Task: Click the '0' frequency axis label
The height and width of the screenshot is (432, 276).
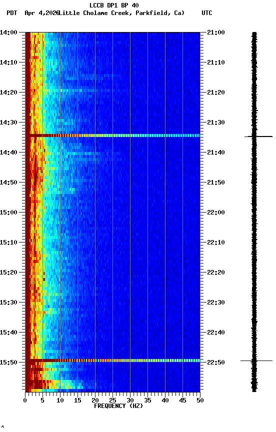Action: coord(25,400)
